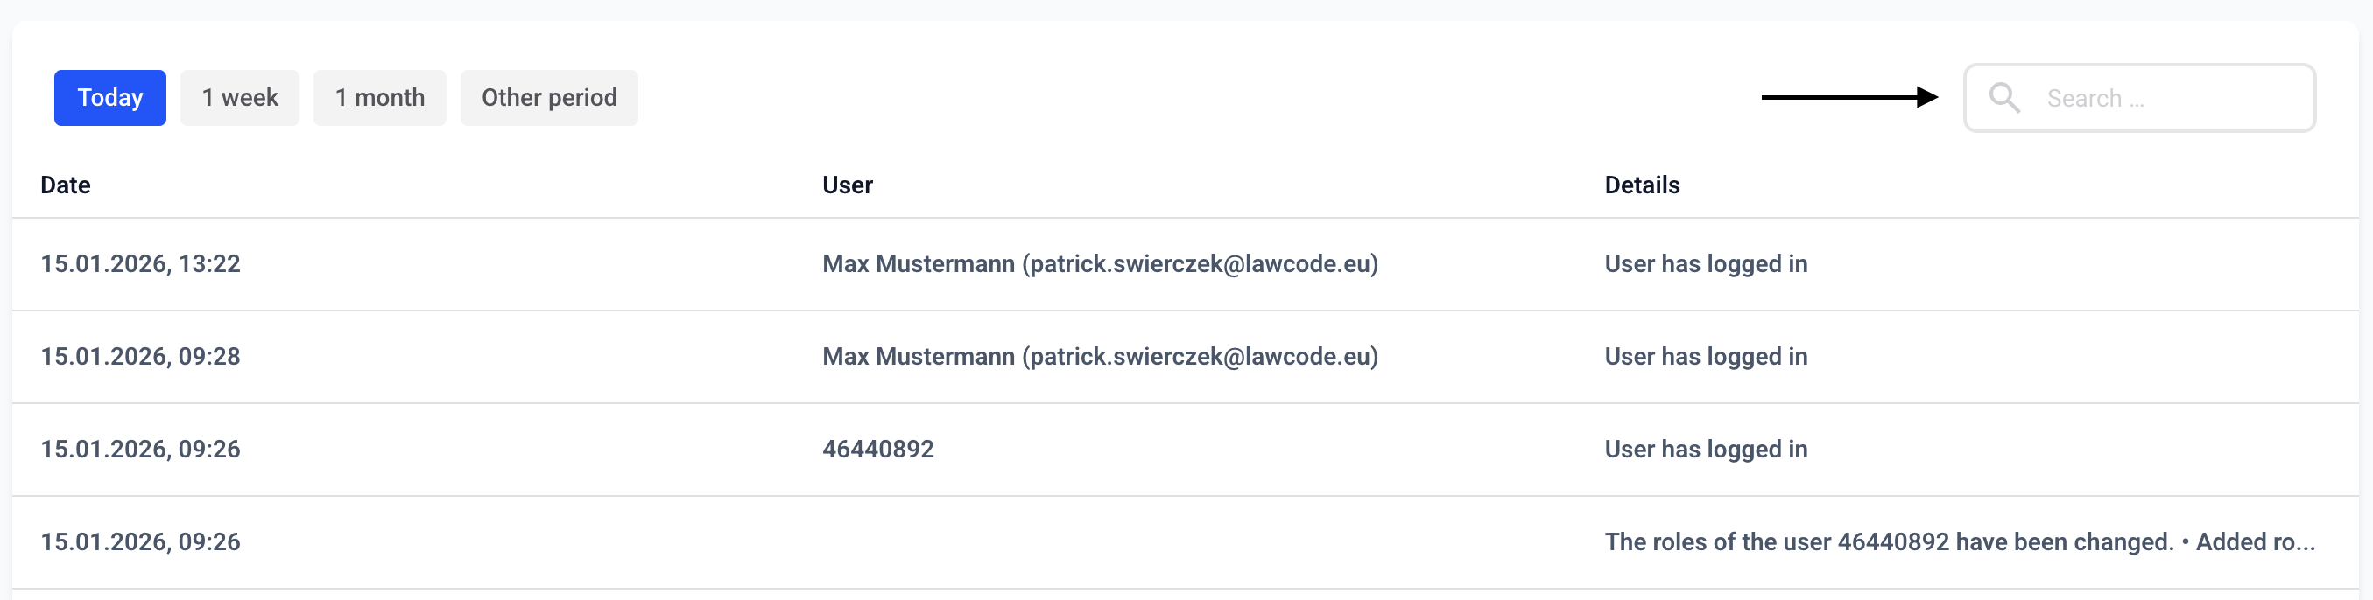Click 13:22 row's "User has logged in"
The width and height of the screenshot is (2373, 600).
click(1706, 264)
